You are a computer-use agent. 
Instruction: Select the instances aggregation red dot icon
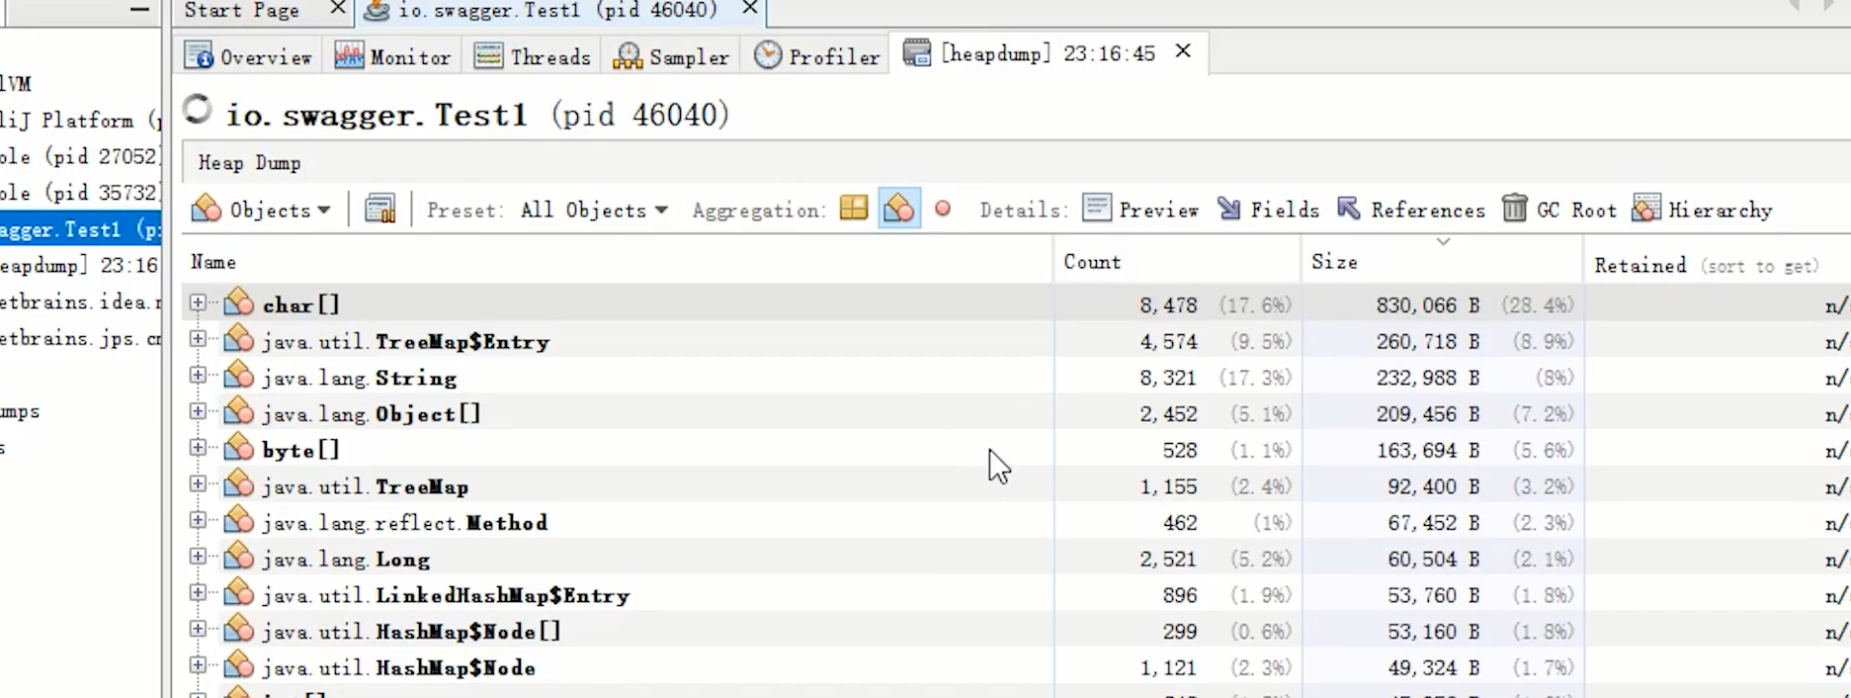[x=943, y=209]
